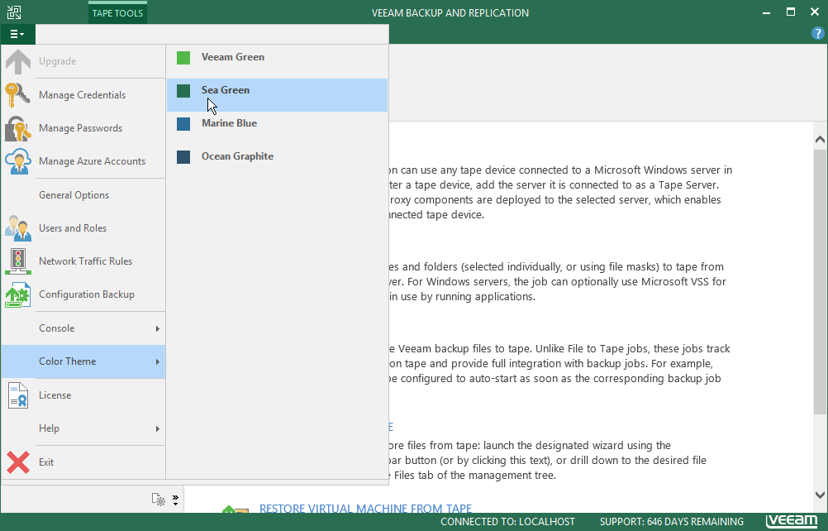Click the Manage Azure Accounts cloud icon
Image resolution: width=828 pixels, height=531 pixels.
pos(17,161)
